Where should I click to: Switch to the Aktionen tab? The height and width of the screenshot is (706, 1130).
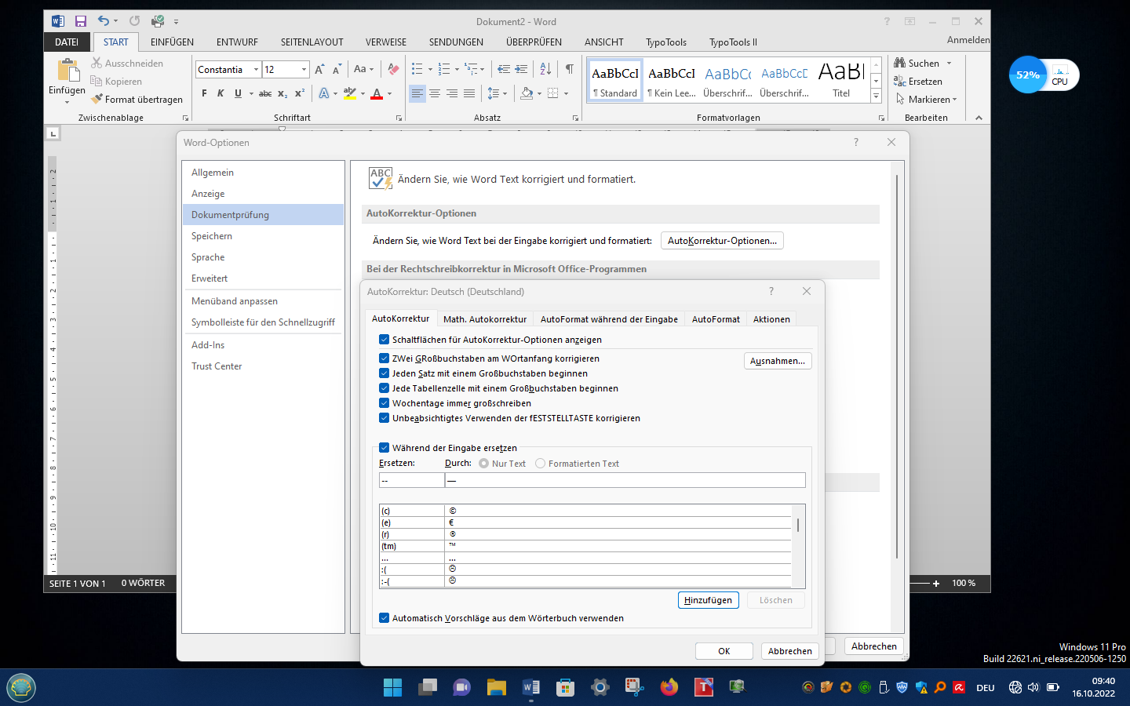click(x=771, y=319)
